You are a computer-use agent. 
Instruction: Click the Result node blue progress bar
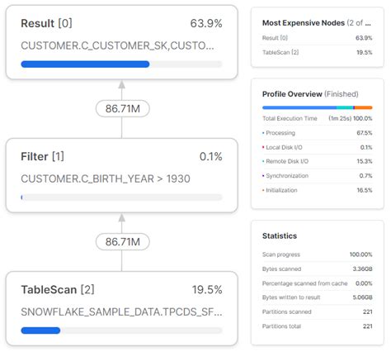tap(85, 64)
